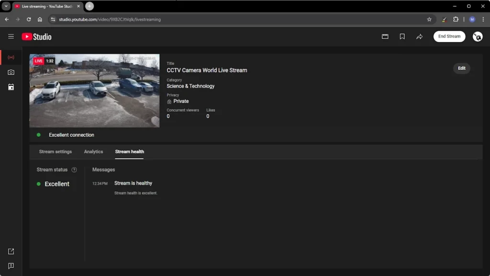
Task: Click the create clip clapperboard icon
Action: click(385, 36)
